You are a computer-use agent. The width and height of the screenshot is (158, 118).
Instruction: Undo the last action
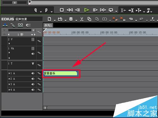coord(131,19)
